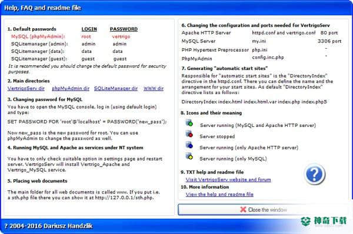
Task: Click 'Server running (only Apache HTTP server)' text
Action: 249,148
